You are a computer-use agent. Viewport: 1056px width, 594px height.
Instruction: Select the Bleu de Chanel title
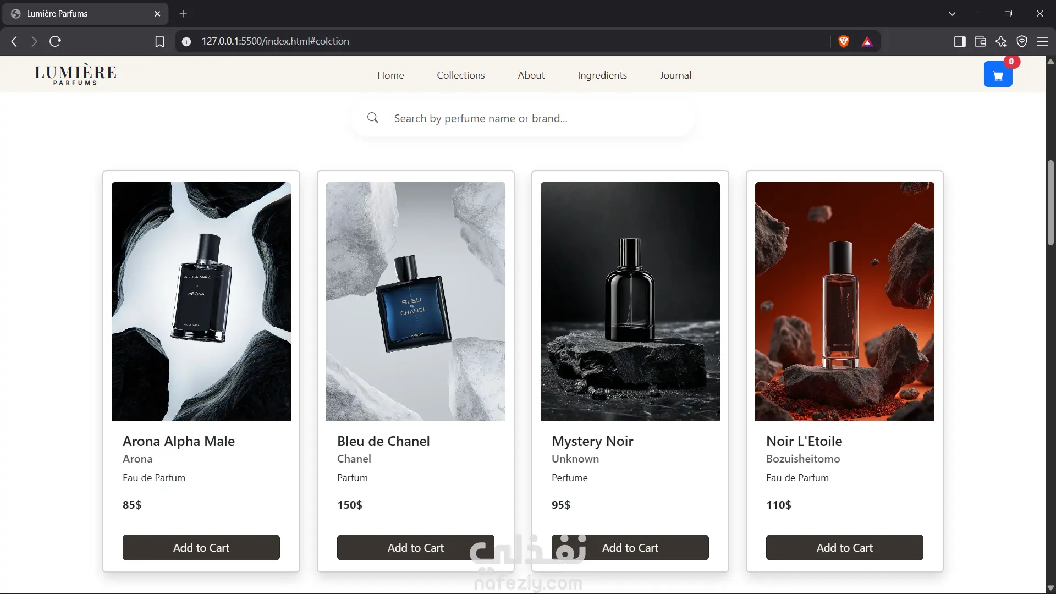click(x=383, y=441)
